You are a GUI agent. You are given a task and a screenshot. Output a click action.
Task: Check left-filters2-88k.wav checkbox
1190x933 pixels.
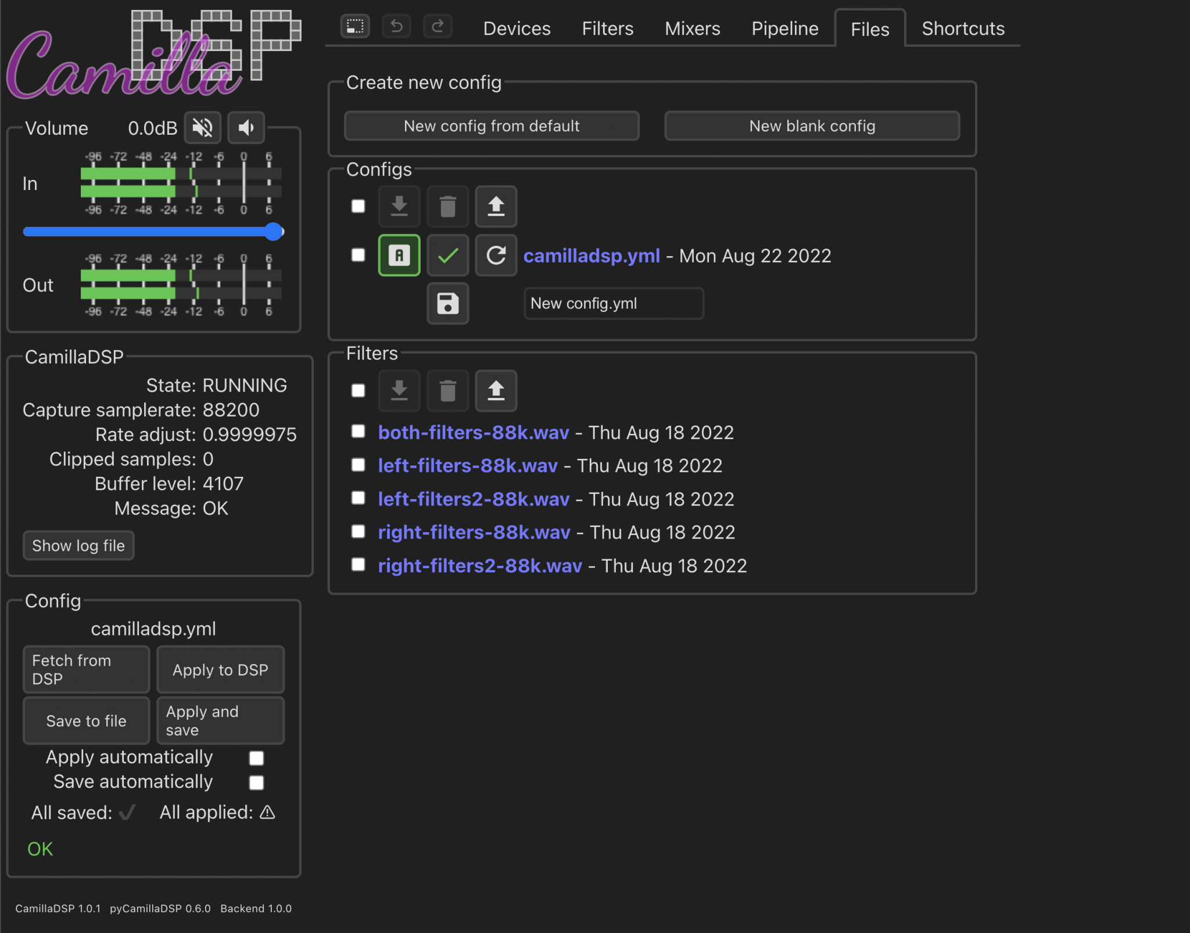[x=359, y=498]
